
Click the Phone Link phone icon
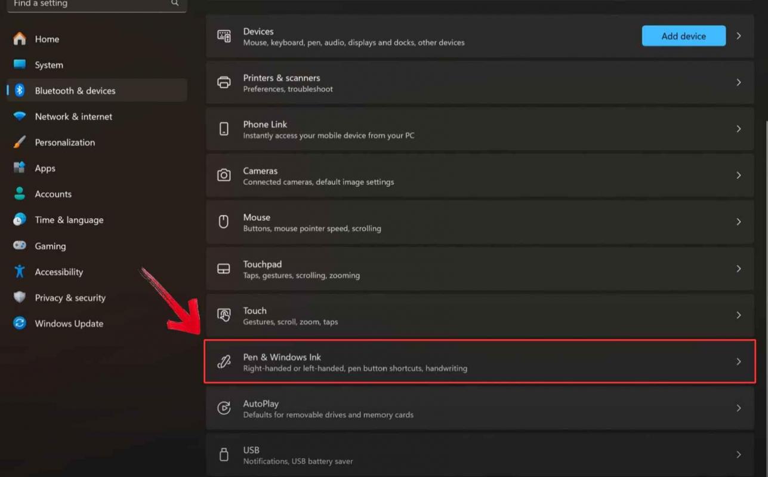coord(224,129)
